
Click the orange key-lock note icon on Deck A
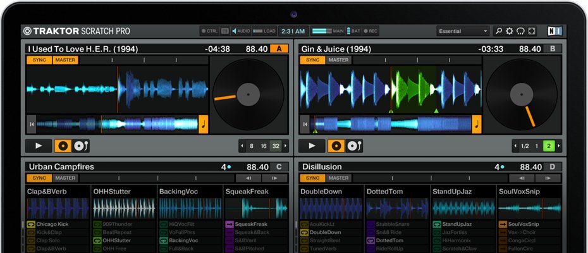point(203,124)
